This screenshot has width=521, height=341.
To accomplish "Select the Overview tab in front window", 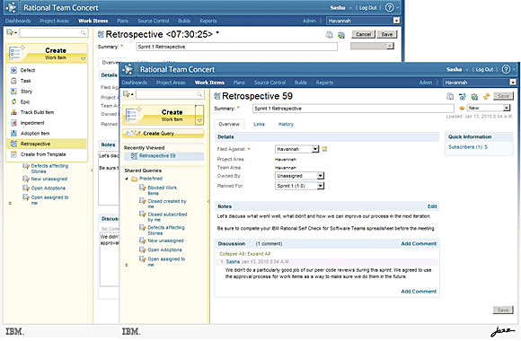I will (x=229, y=124).
